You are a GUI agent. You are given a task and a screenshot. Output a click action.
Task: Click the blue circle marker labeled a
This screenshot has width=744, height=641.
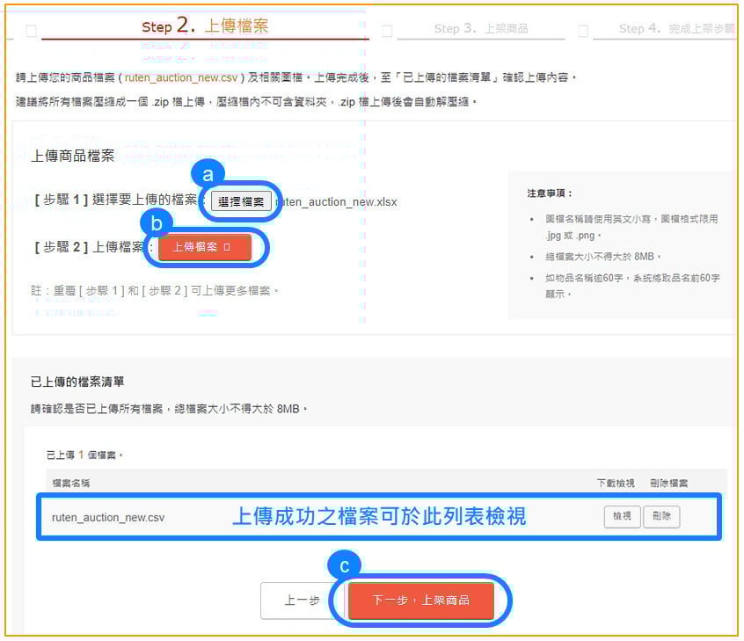208,172
